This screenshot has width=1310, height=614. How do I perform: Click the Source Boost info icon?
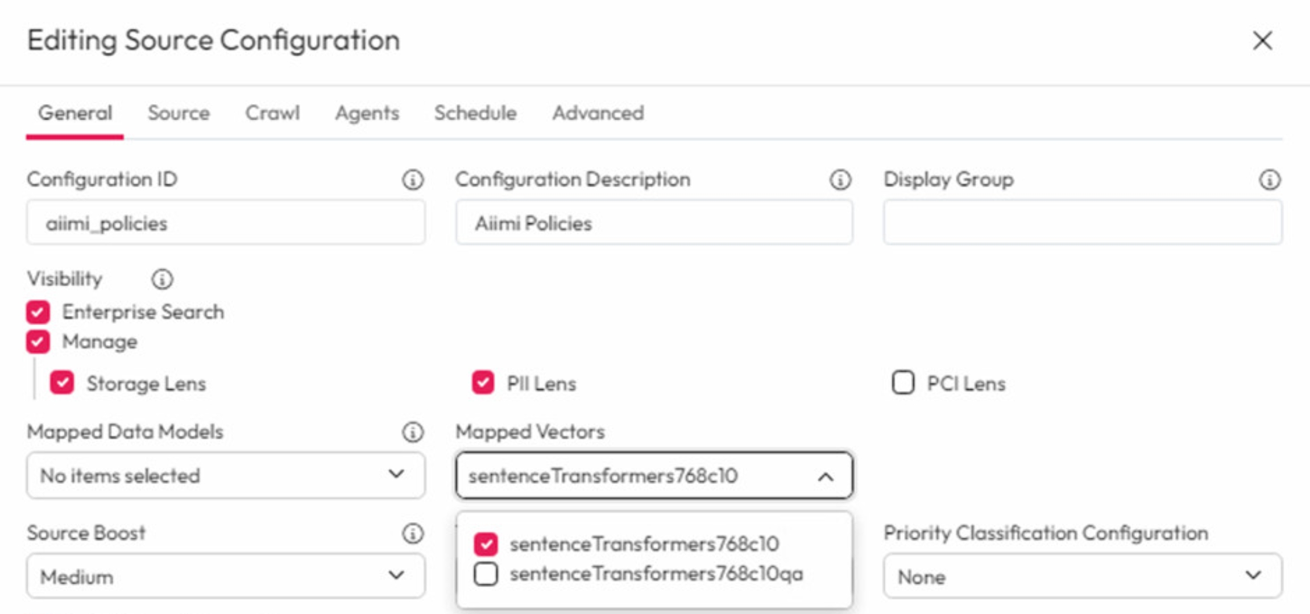(x=413, y=533)
